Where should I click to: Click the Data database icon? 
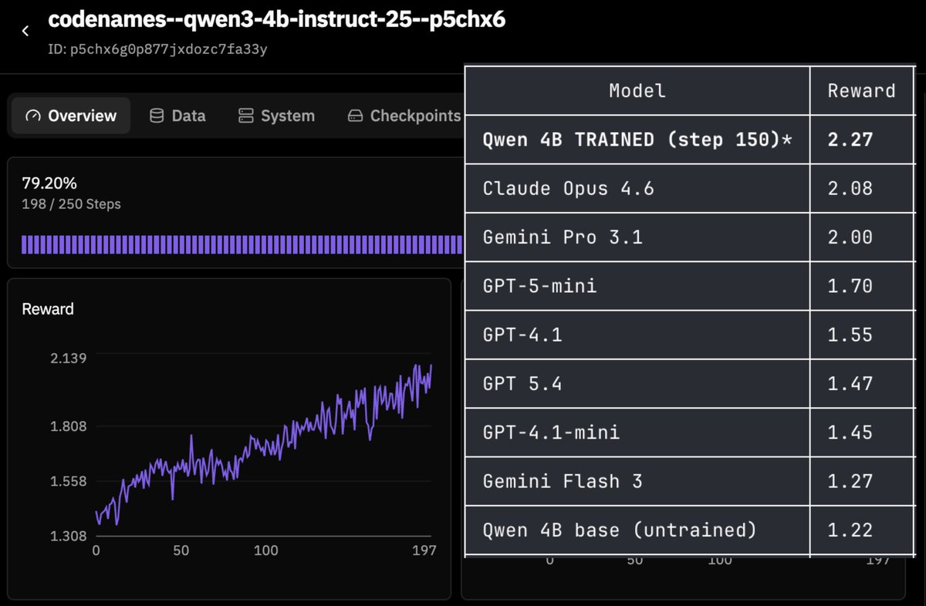(x=157, y=116)
